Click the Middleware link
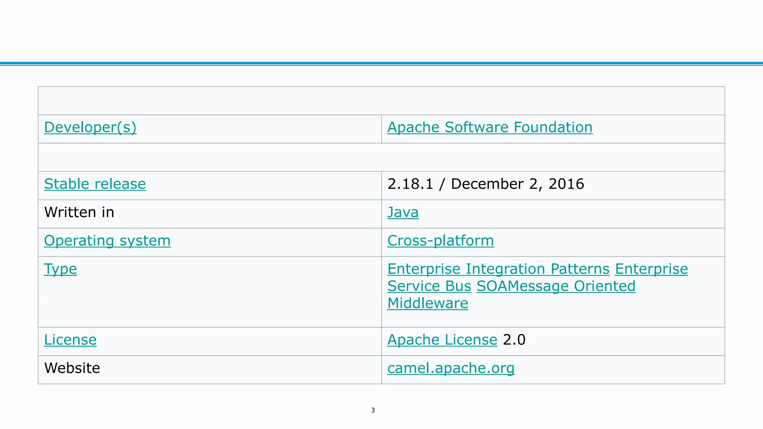The image size is (763, 429). 427,303
